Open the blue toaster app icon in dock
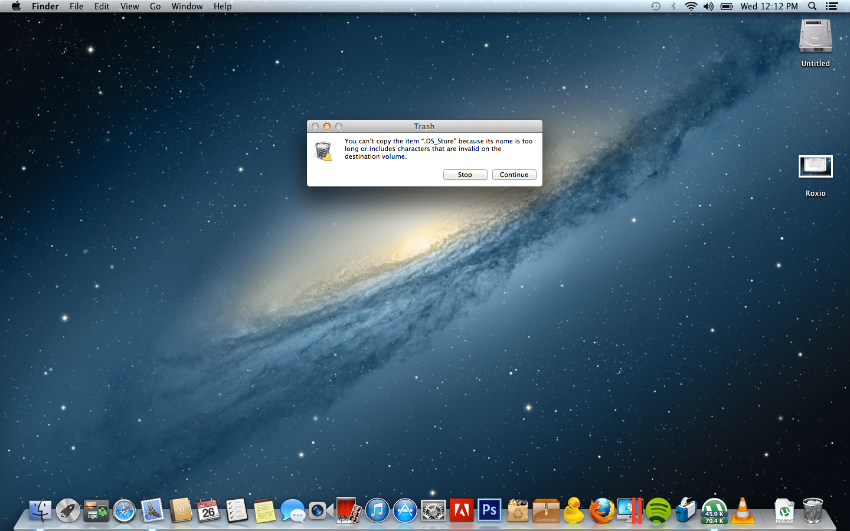 pos(686,511)
